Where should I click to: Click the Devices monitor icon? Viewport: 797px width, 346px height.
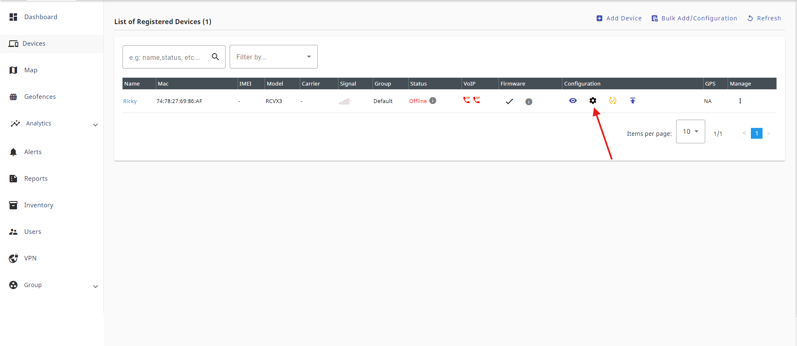pyautogui.click(x=13, y=44)
